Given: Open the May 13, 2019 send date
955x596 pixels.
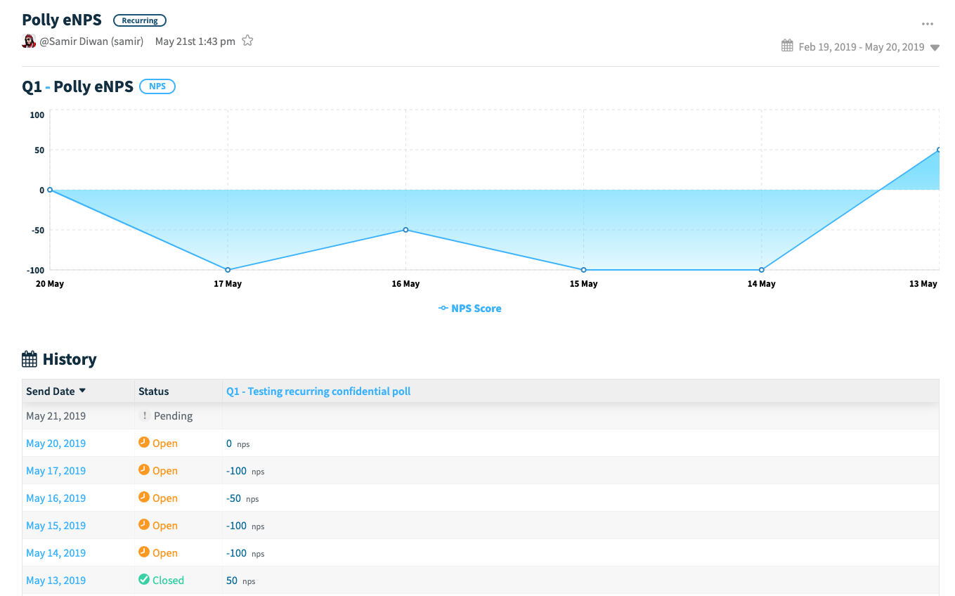Looking at the screenshot, I should 56,581.
